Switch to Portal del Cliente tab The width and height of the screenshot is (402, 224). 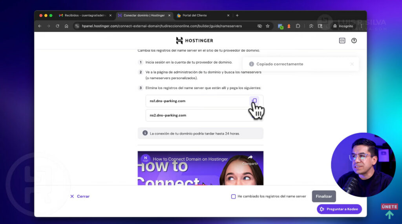pyautogui.click(x=200, y=15)
